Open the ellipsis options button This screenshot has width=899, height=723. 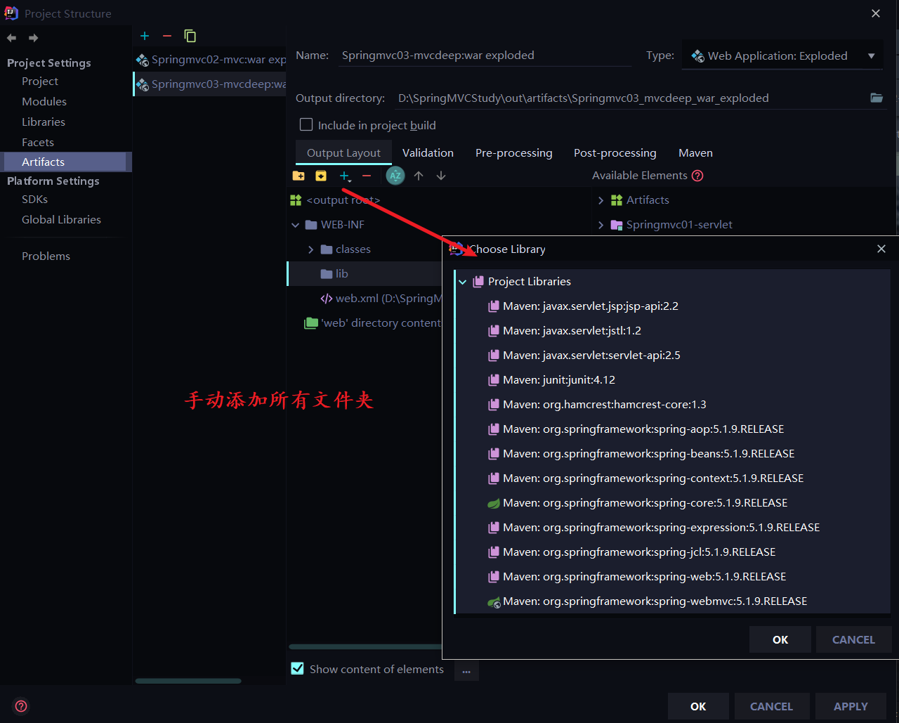(466, 670)
